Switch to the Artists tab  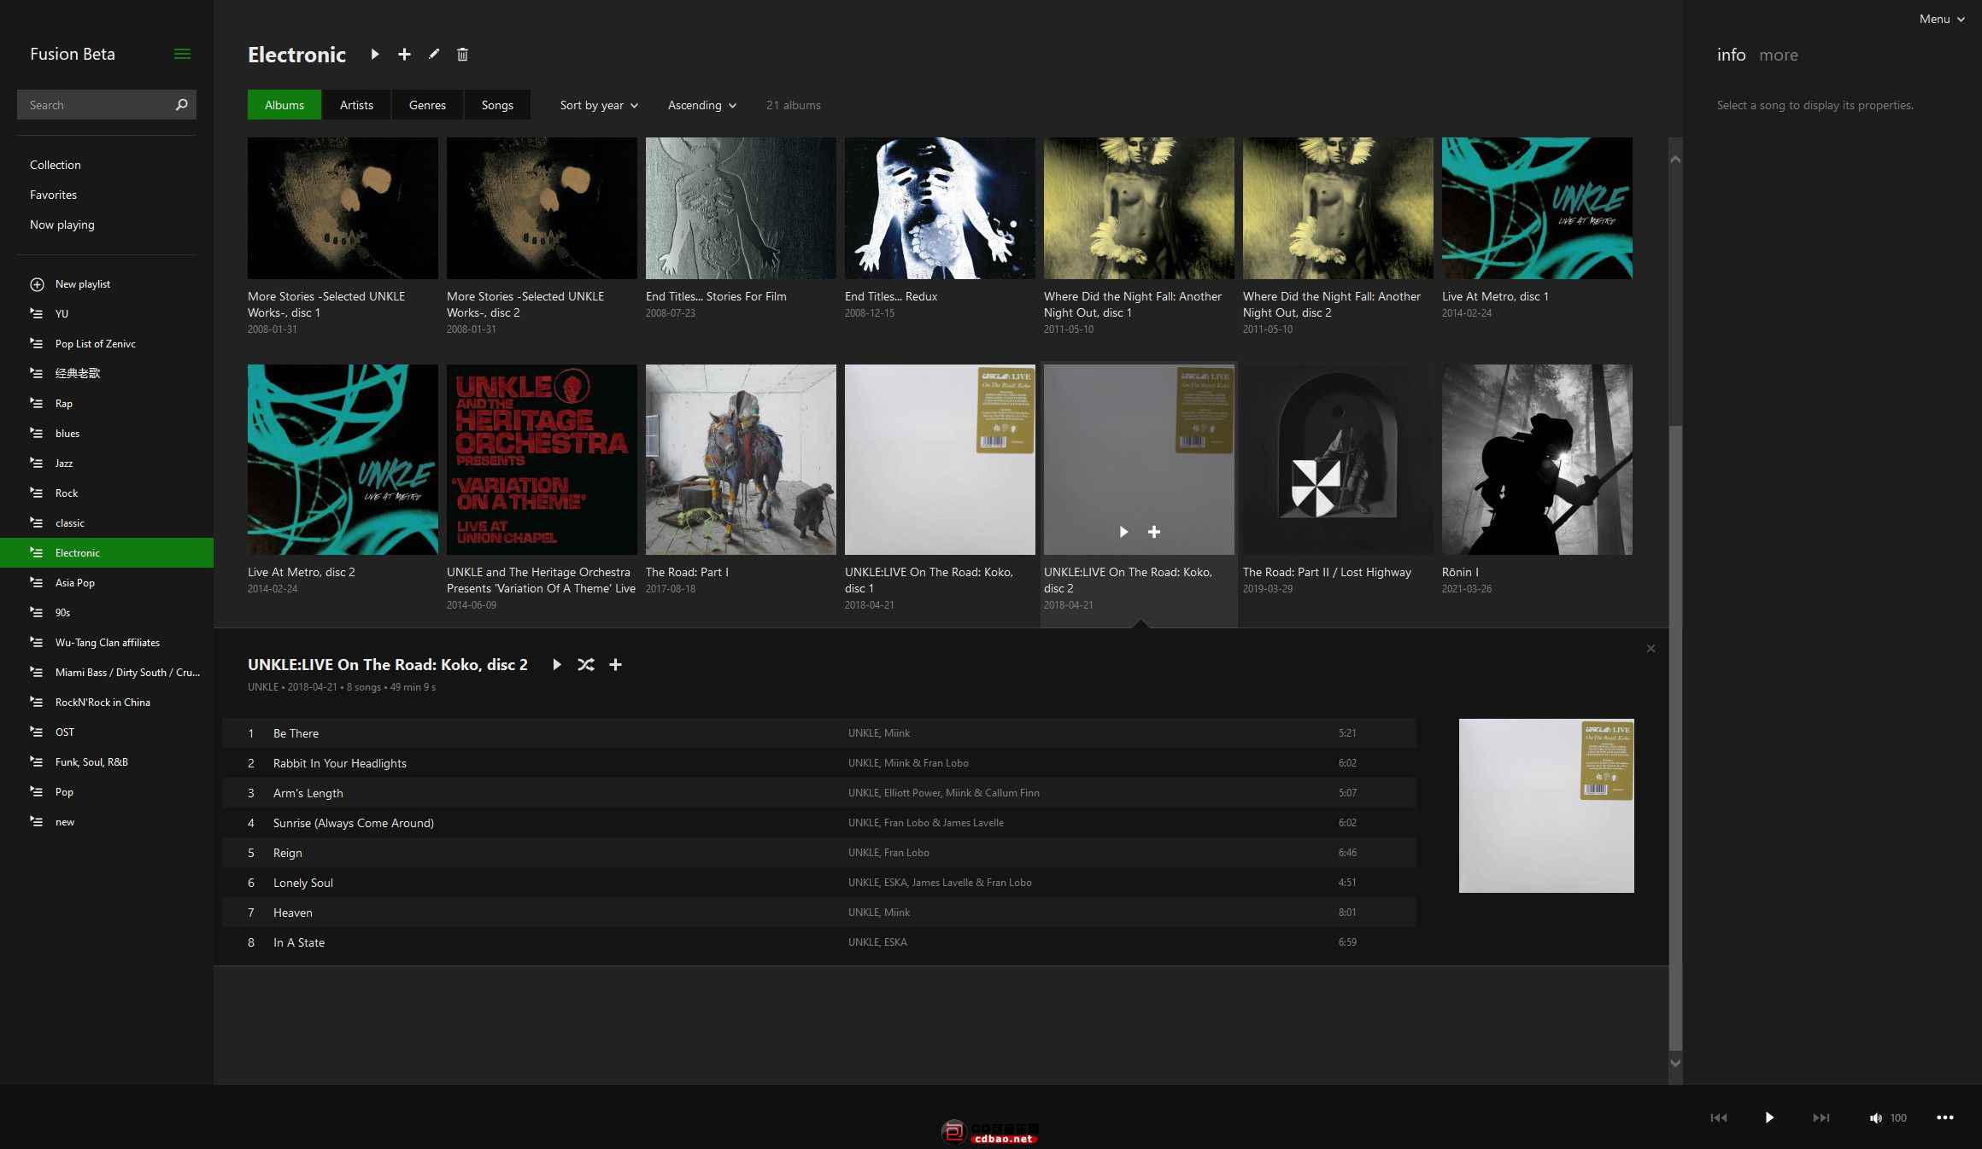pos(356,105)
